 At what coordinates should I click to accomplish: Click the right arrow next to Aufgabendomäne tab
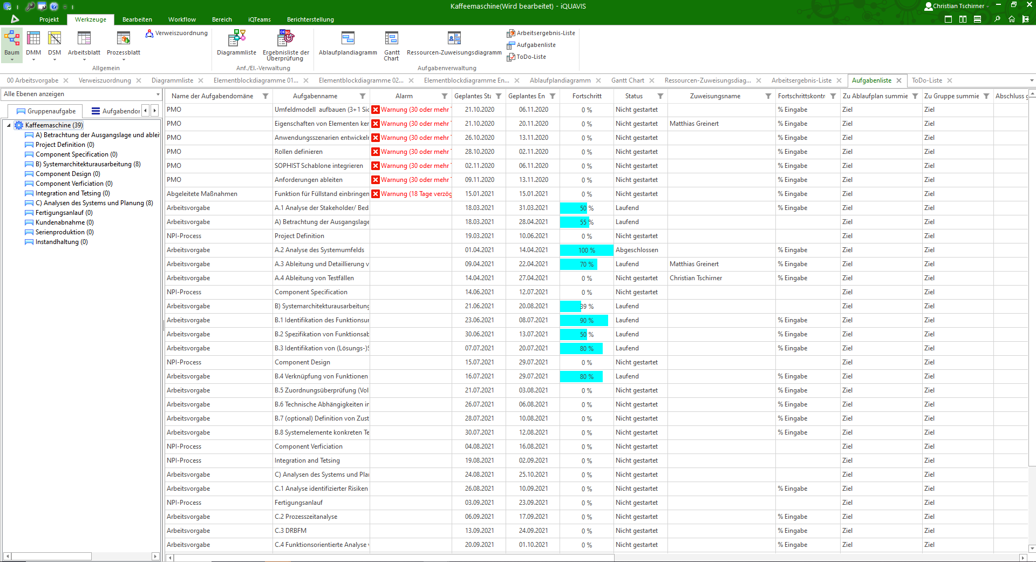pyautogui.click(x=154, y=111)
